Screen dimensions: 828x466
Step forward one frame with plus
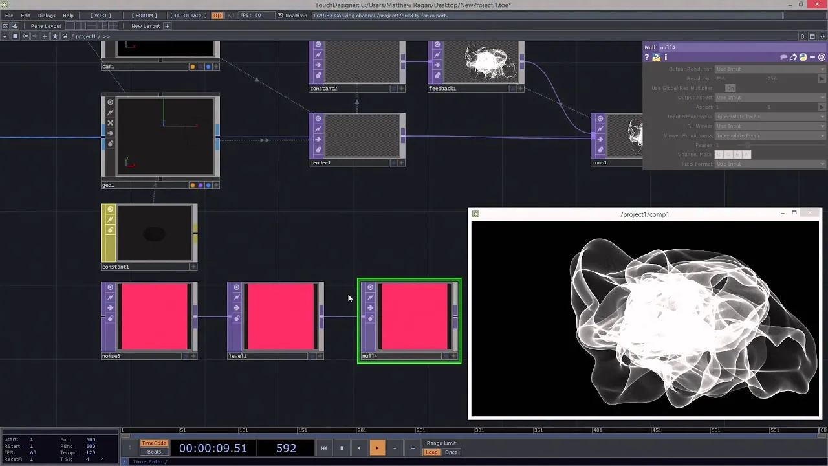(x=412, y=448)
